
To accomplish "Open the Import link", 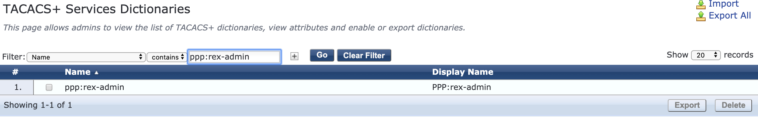I will click(x=724, y=4).
